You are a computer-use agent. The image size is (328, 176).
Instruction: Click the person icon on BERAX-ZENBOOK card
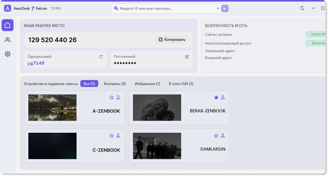[x=223, y=97]
